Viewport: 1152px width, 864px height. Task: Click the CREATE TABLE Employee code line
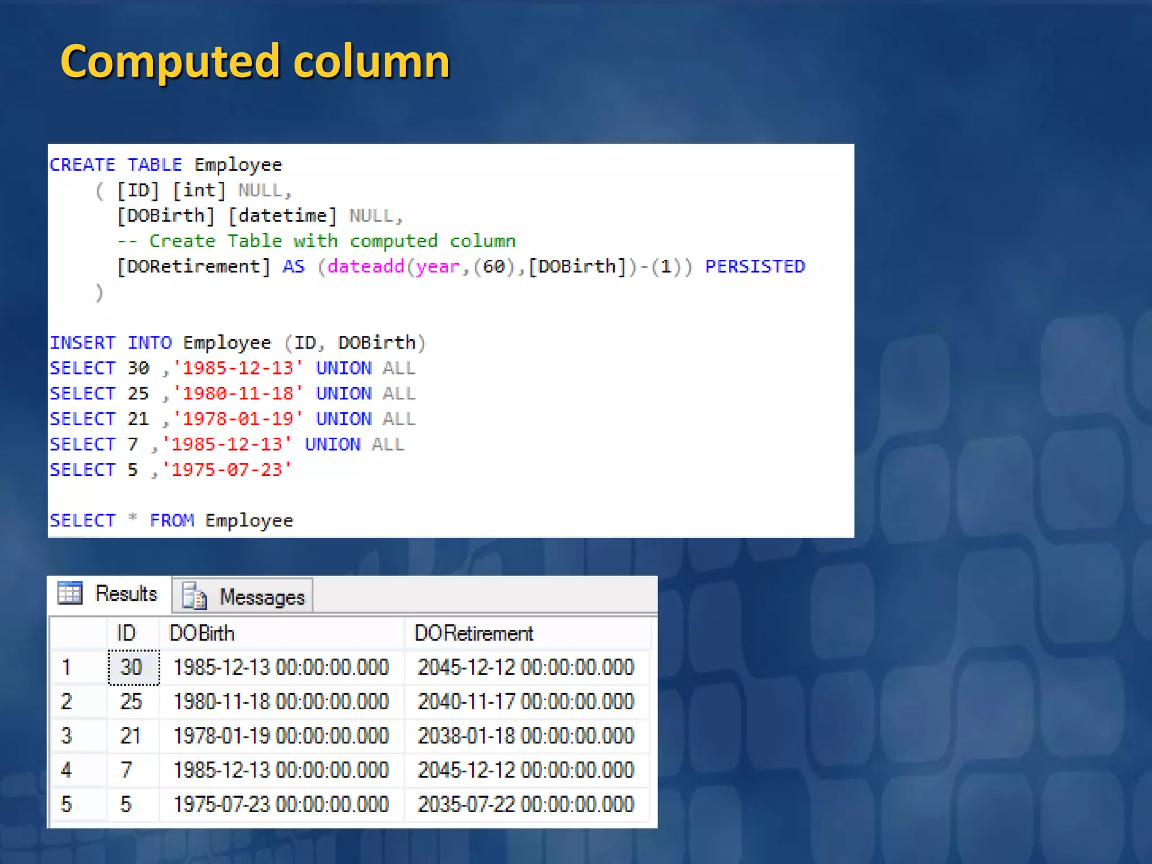pyautogui.click(x=166, y=165)
